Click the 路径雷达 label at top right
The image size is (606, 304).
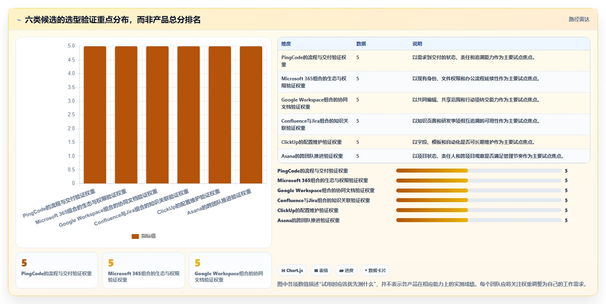point(579,19)
